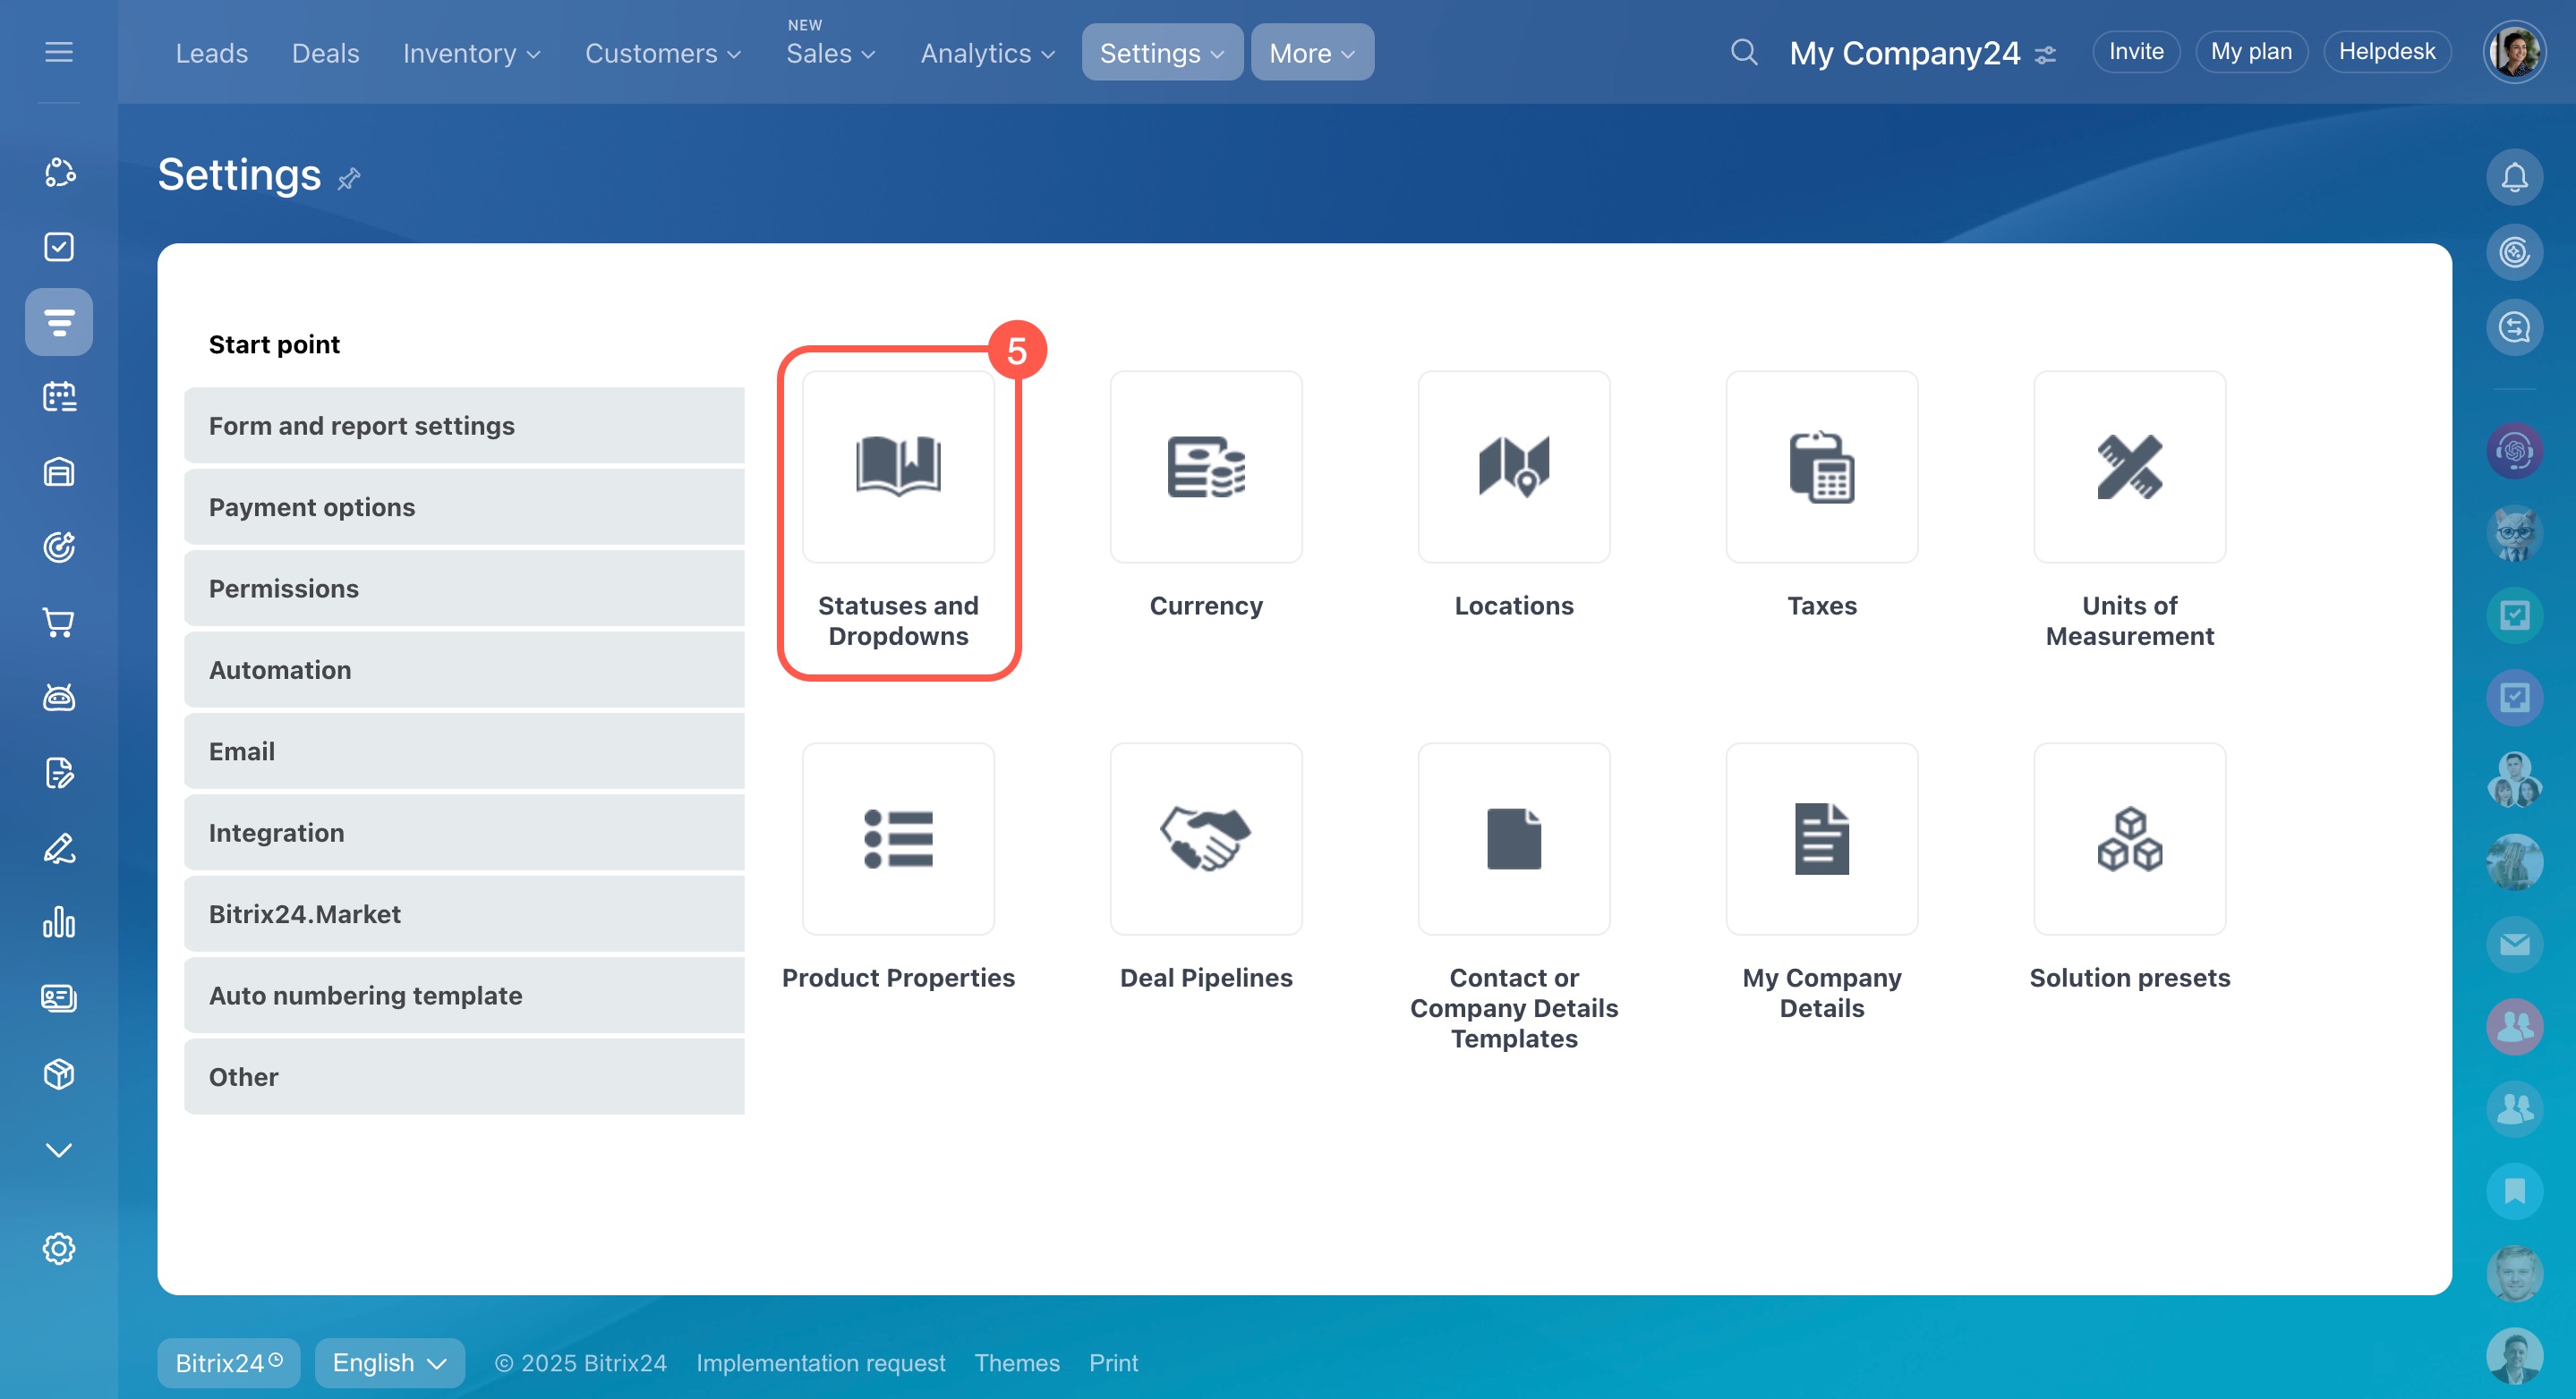Open Units of Measurement tile
The image size is (2576, 1399).
coord(2129,467)
